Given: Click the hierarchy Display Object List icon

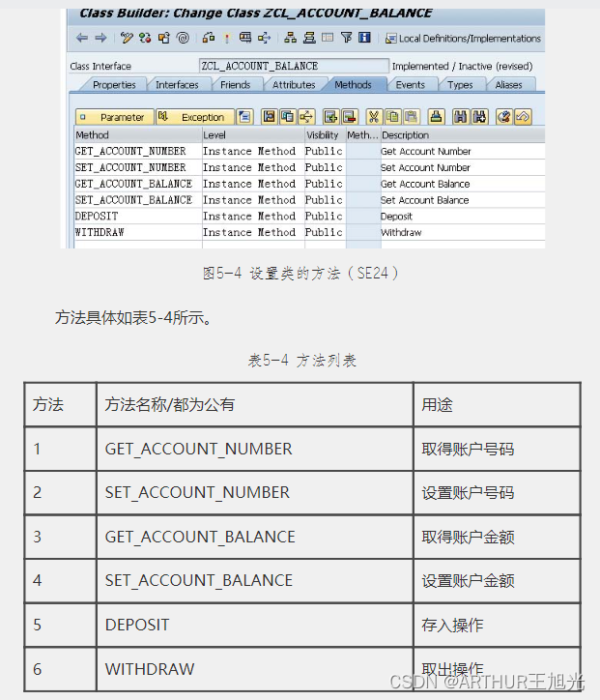Looking at the screenshot, I should 291,38.
